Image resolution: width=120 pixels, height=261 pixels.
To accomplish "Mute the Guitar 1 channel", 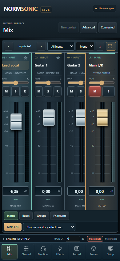I will (x=39, y=92).
